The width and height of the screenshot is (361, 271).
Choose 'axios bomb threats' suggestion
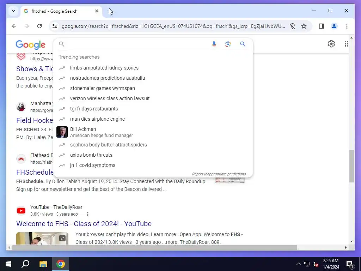(x=153, y=155)
